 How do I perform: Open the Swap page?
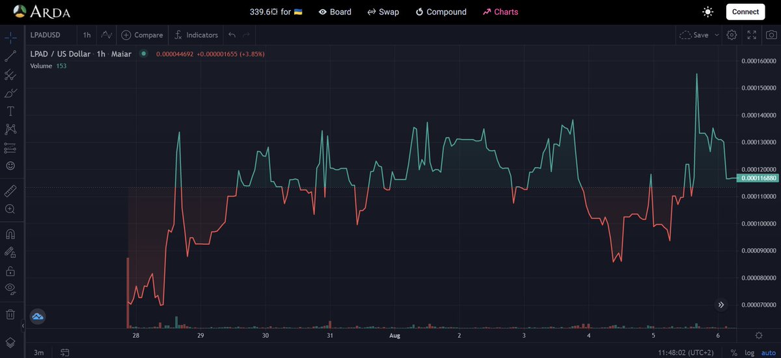(383, 12)
